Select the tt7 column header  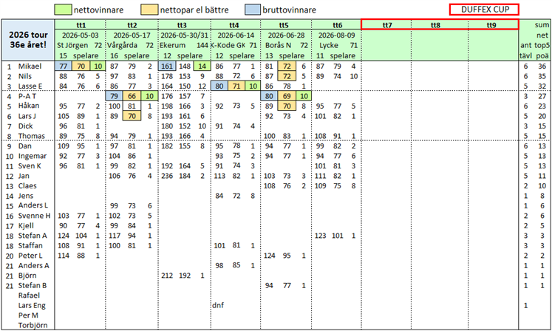tap(386, 25)
